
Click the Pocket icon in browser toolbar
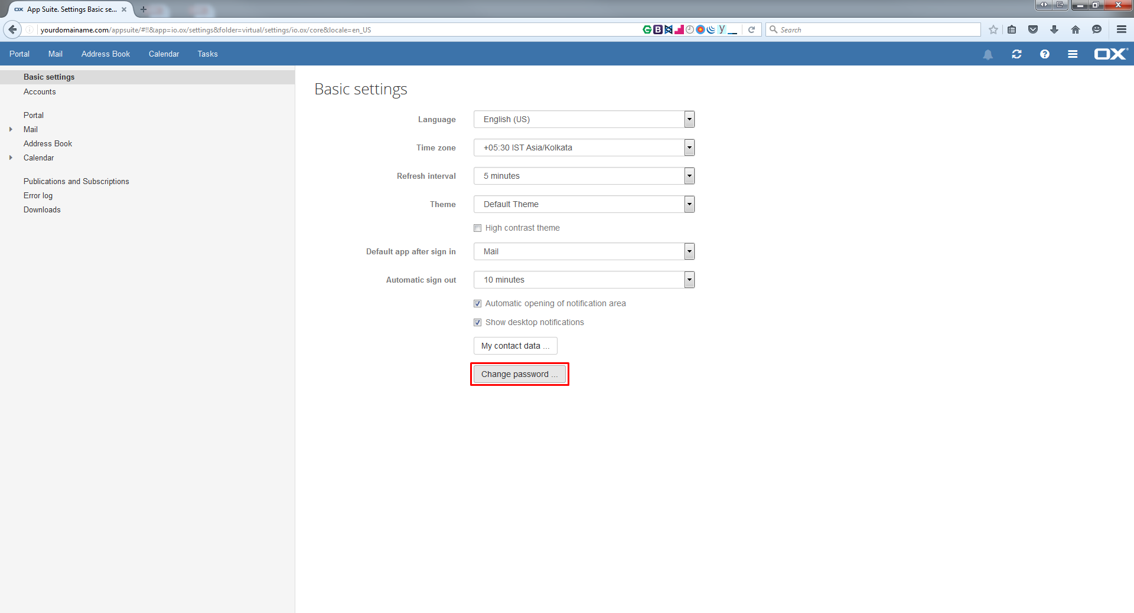pos(1033,29)
